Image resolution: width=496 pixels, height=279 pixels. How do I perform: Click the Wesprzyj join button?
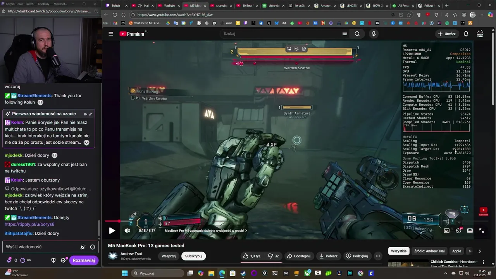pos(169,256)
